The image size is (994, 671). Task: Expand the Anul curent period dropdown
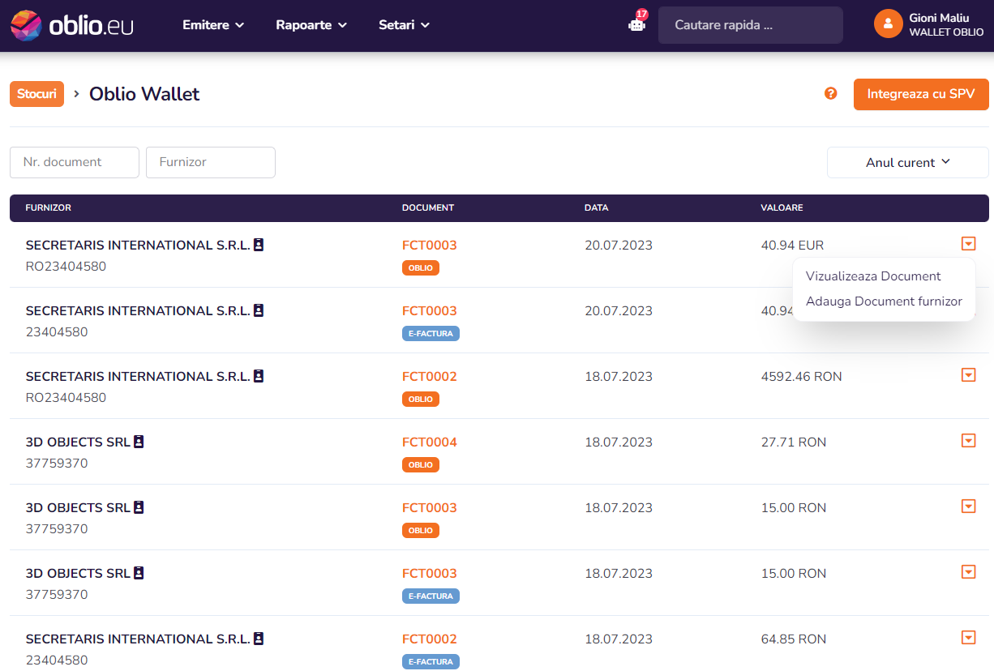tap(907, 162)
